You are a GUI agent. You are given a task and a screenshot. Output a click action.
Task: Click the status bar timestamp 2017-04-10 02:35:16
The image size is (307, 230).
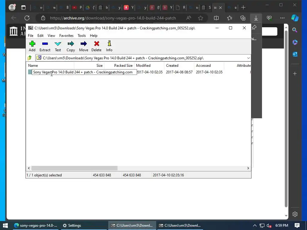[x=168, y=175]
